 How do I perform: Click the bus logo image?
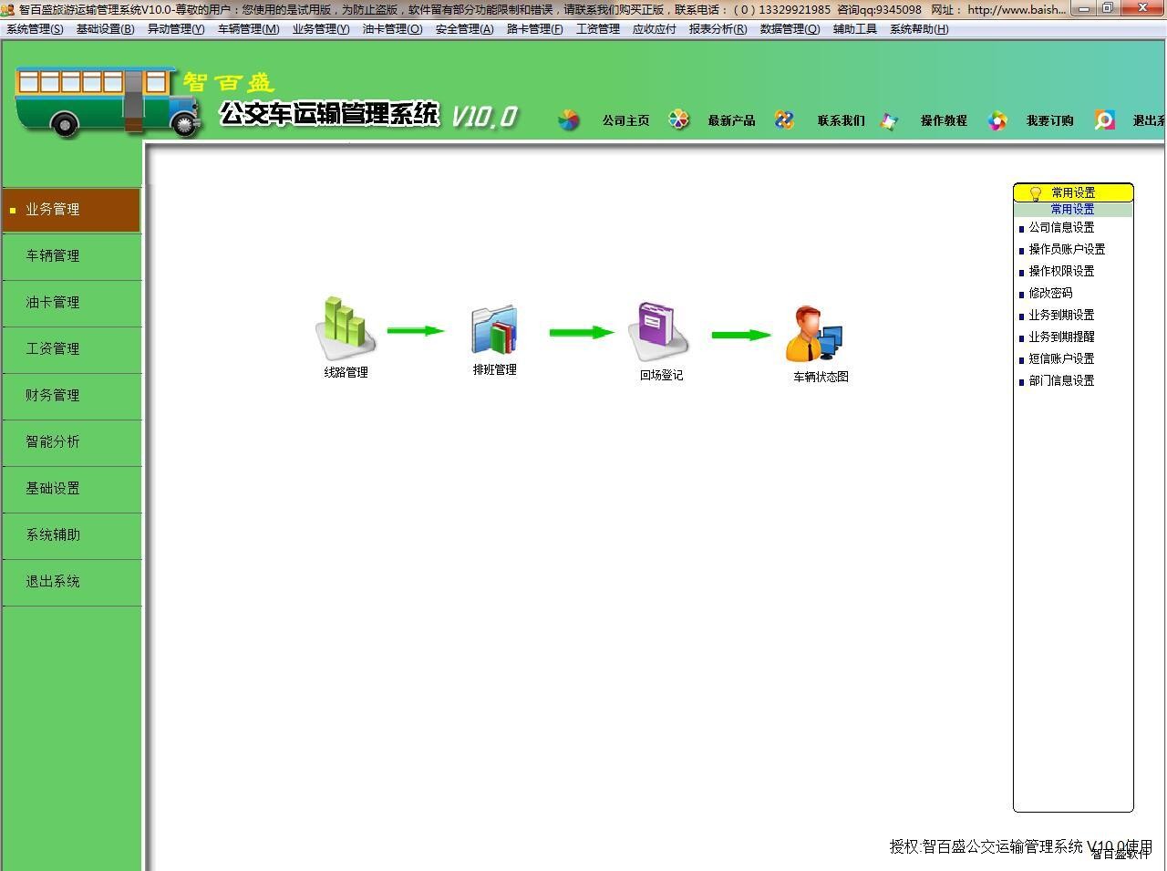pos(108,101)
